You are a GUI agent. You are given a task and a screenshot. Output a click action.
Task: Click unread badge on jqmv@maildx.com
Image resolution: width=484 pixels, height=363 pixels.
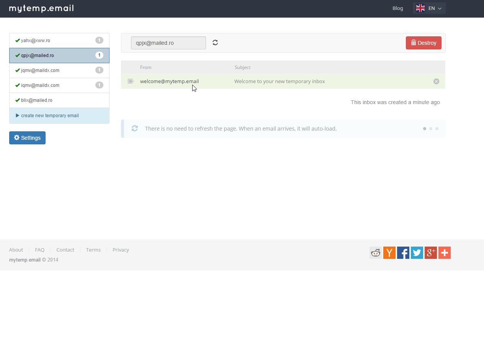[99, 70]
